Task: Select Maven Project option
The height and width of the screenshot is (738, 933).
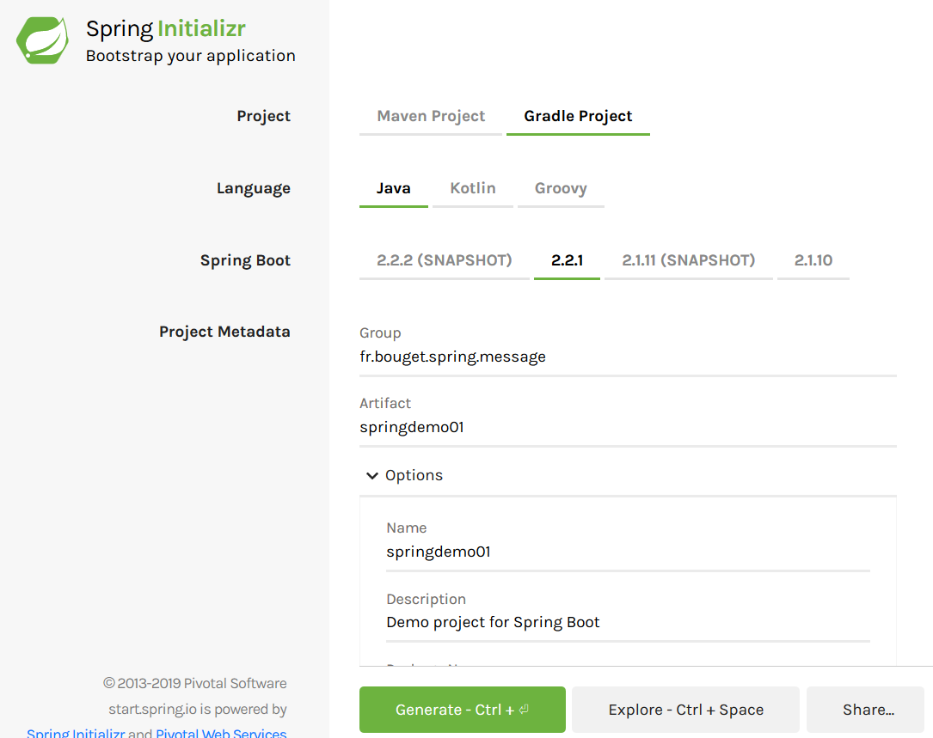Action: [x=431, y=117]
